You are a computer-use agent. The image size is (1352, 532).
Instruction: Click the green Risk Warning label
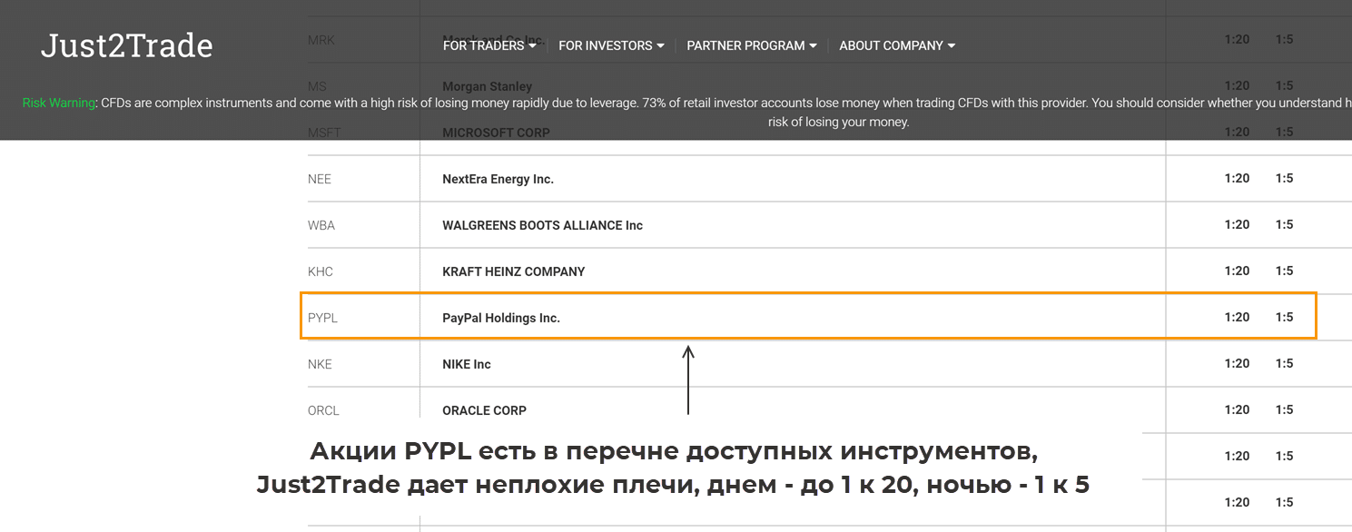coord(59,103)
